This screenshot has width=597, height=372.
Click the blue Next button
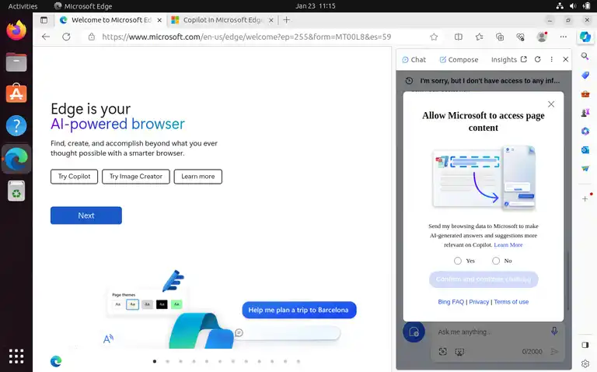point(86,216)
